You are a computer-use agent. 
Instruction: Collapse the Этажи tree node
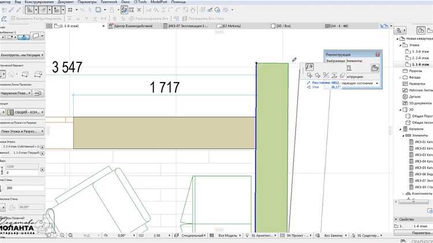400,45
